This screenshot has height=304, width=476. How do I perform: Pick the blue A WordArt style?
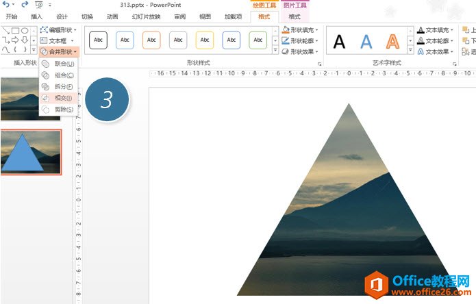366,42
